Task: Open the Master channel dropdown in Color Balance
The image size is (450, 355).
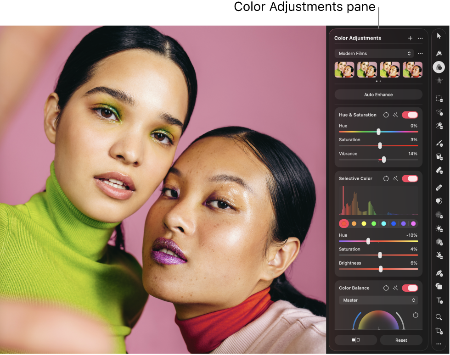Action: [x=378, y=300]
